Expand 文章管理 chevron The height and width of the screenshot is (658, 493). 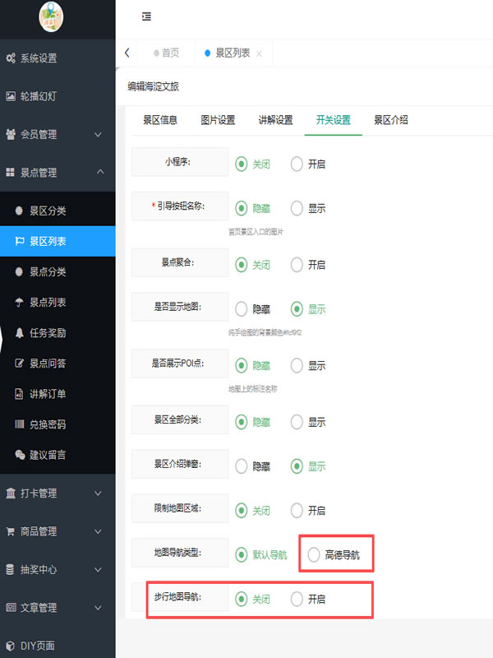tap(98, 608)
